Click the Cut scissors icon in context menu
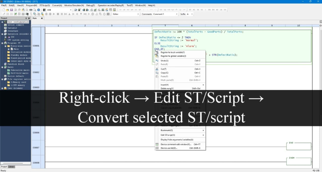 157,69
